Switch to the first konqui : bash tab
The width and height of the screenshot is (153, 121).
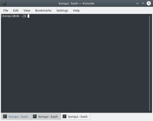pyautogui.click(x=18, y=117)
